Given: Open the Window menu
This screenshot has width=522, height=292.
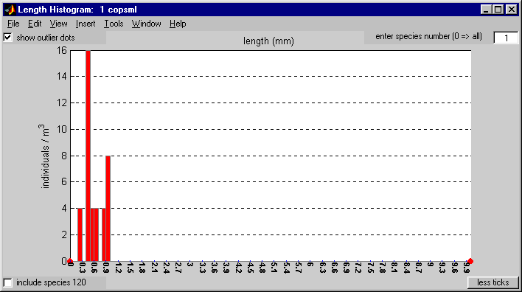Looking at the screenshot, I should (146, 24).
